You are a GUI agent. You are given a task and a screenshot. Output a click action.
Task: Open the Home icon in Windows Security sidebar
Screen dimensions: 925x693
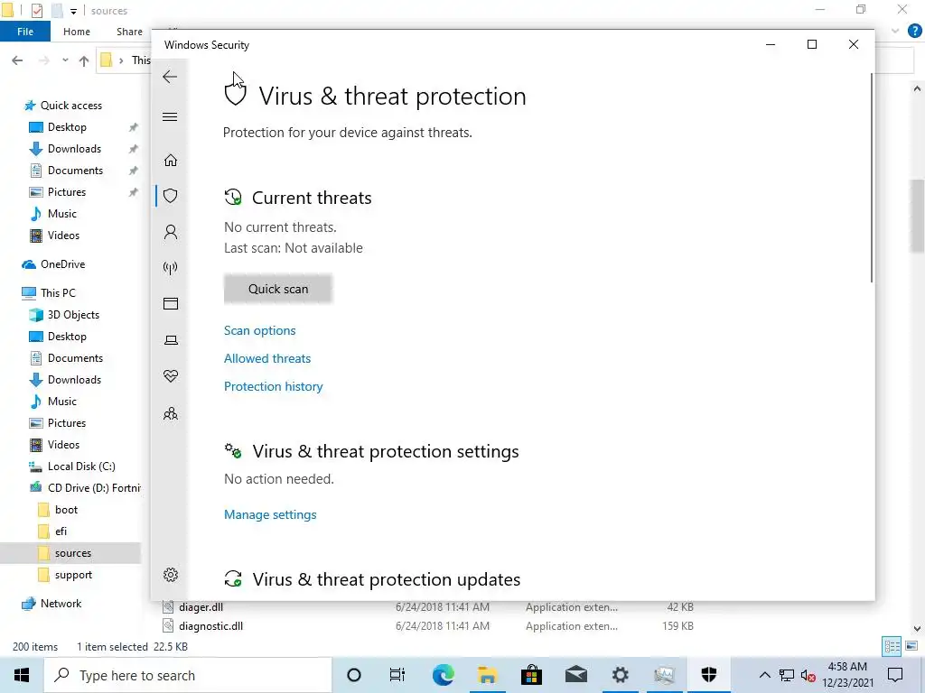171,161
